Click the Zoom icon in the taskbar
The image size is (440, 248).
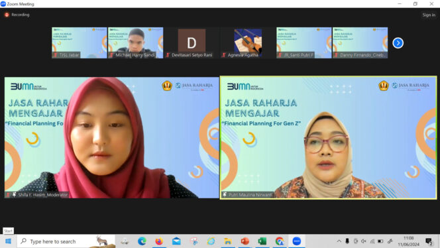click(297, 241)
